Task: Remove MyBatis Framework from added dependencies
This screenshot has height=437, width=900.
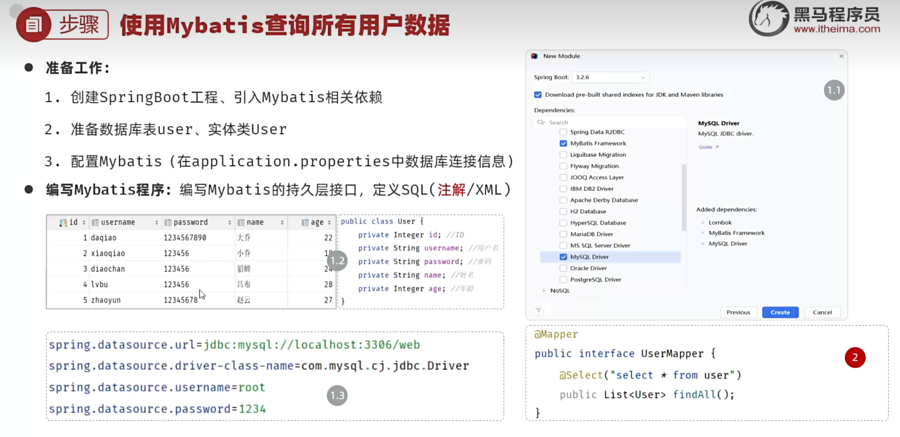Action: pyautogui.click(x=702, y=233)
